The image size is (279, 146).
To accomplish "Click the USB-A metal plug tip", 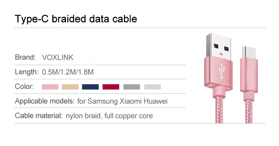I will [x=219, y=47].
